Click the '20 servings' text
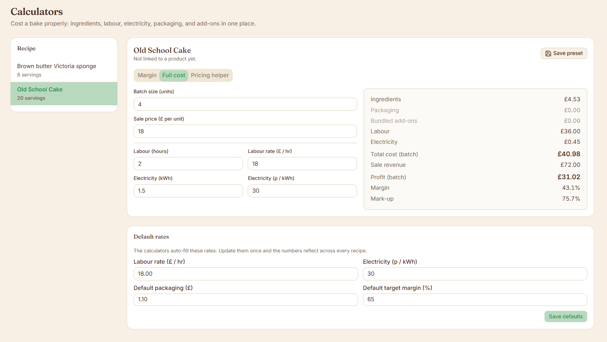This screenshot has width=607, height=342. tap(31, 98)
